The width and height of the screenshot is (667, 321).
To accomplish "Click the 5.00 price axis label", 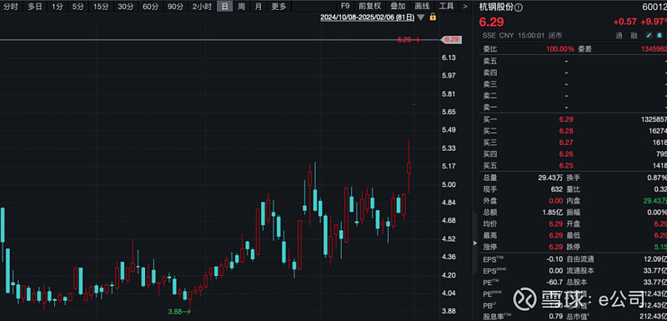I will (x=449, y=184).
